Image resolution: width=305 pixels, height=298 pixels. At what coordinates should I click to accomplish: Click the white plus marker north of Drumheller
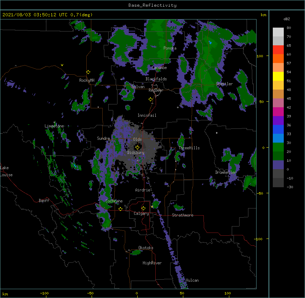coord(217,133)
